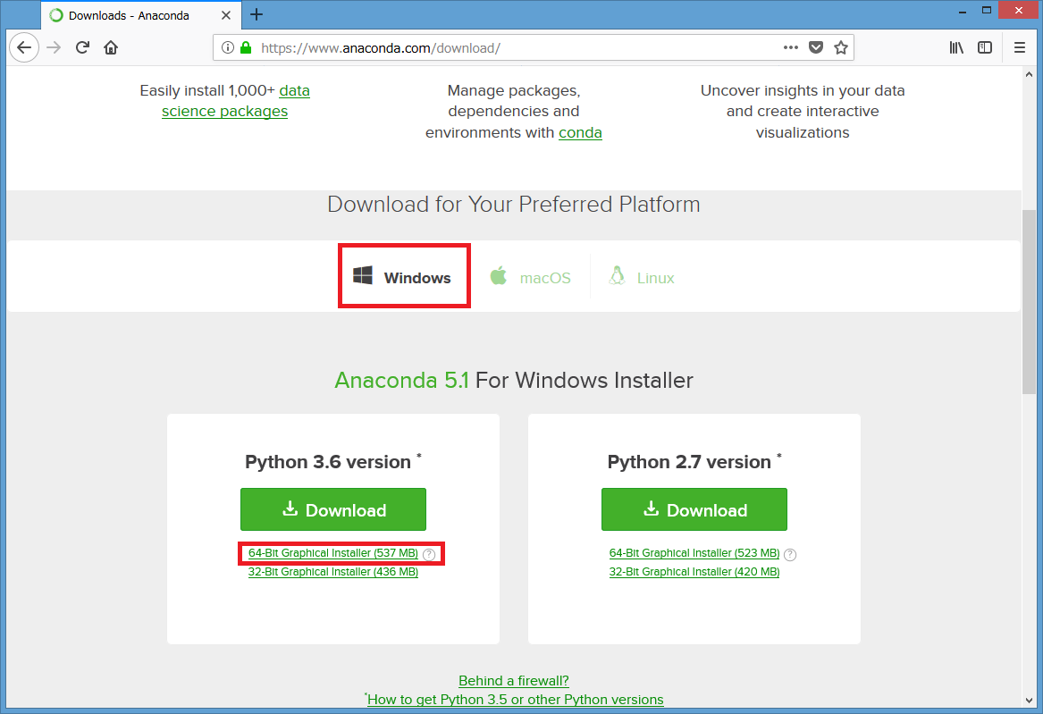Image resolution: width=1043 pixels, height=714 pixels.
Task: Save page to Pocket
Action: [815, 47]
